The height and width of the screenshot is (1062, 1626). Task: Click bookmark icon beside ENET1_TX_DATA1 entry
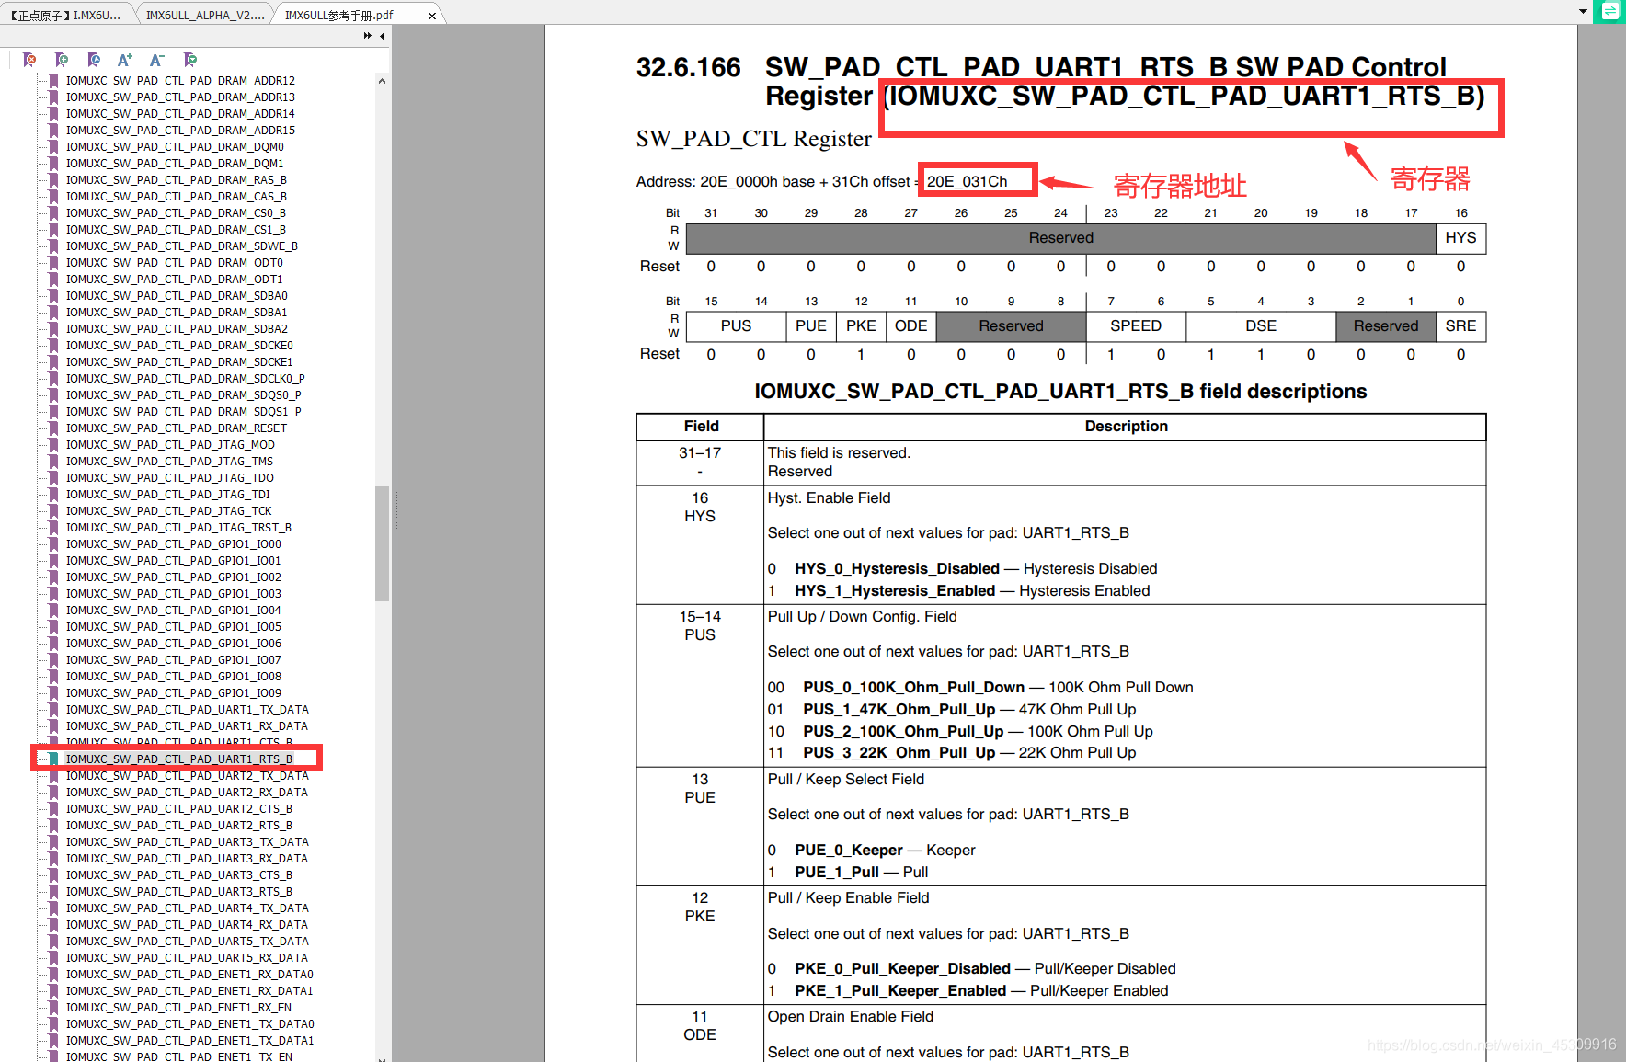(53, 1041)
